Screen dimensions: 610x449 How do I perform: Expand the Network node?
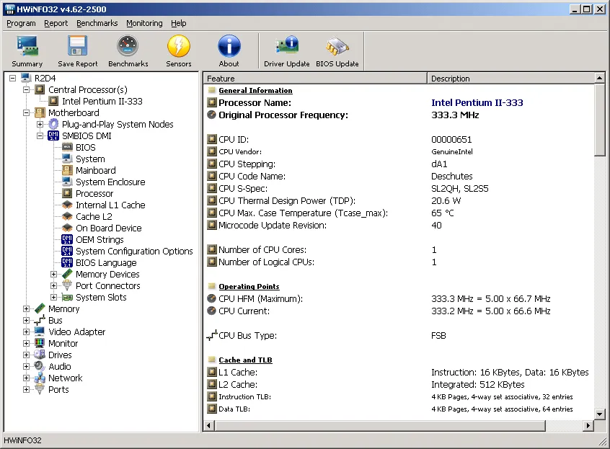pos(26,378)
